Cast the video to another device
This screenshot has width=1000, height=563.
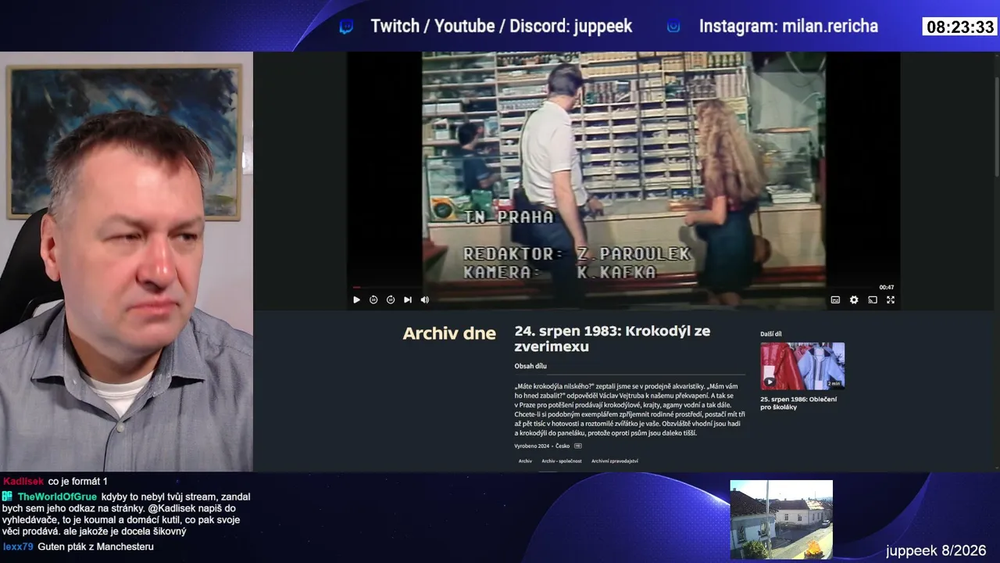(873, 299)
